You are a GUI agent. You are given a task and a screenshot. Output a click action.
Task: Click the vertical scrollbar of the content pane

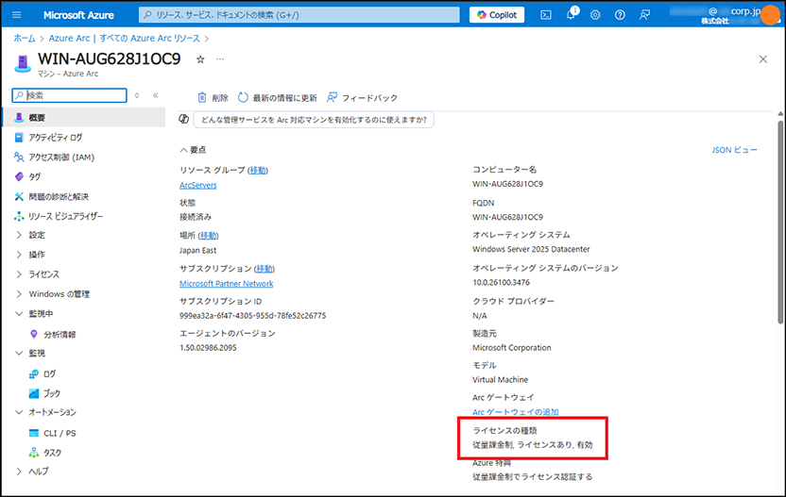pyautogui.click(x=780, y=221)
